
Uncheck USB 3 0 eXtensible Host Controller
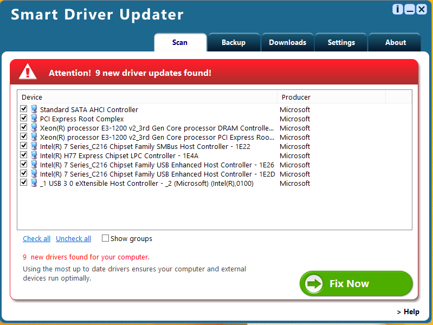[x=23, y=182]
